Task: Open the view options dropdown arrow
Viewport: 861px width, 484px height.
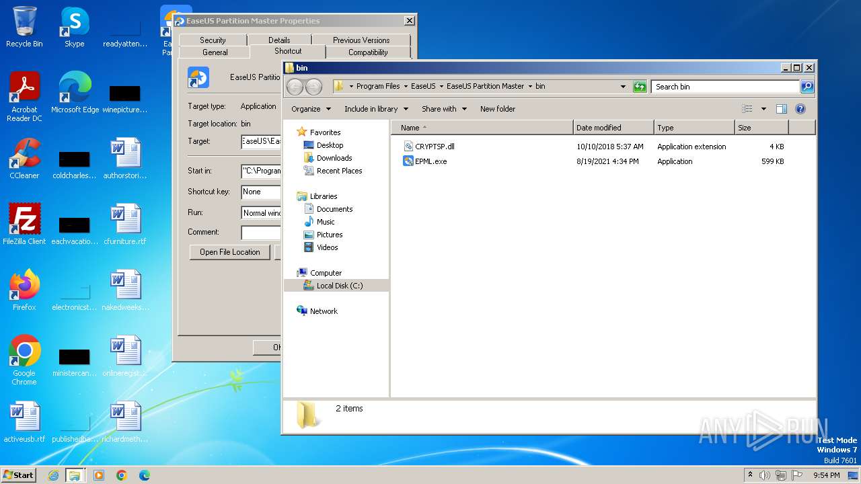Action: (763, 109)
